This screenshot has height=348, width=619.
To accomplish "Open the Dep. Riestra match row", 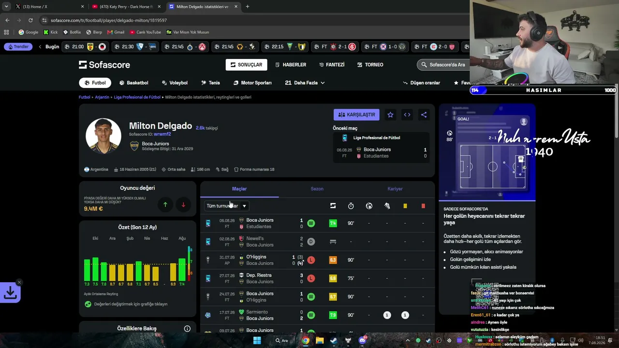I will (318, 278).
